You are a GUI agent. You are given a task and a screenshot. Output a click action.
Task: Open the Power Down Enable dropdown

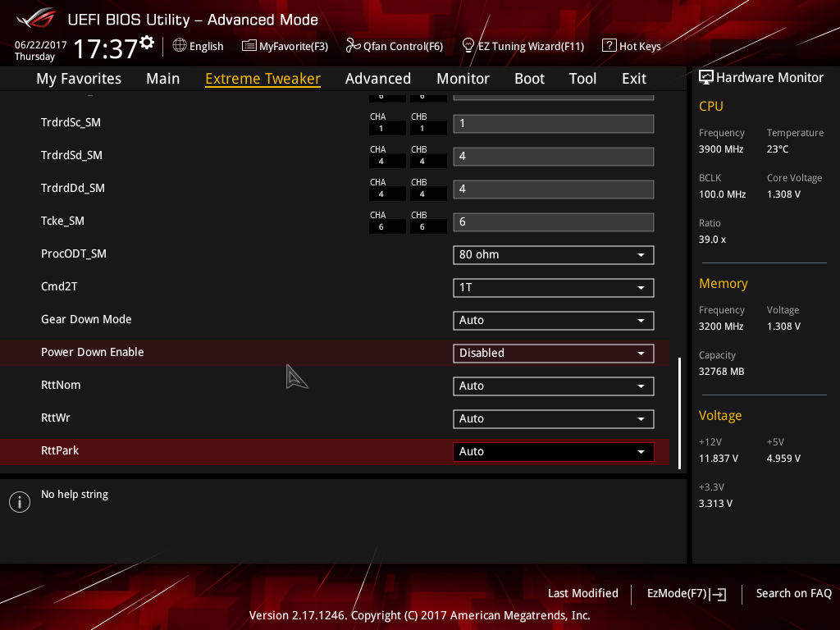(x=554, y=353)
